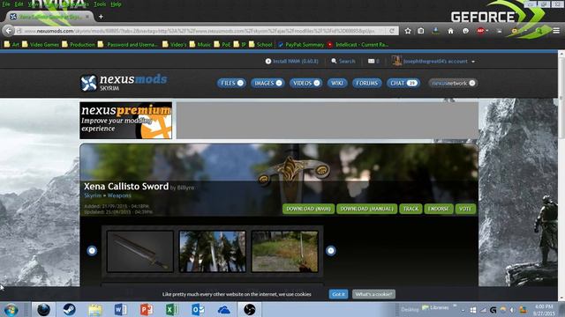Open the Weapons category link
The height and width of the screenshot is (317, 565).
[119, 195]
